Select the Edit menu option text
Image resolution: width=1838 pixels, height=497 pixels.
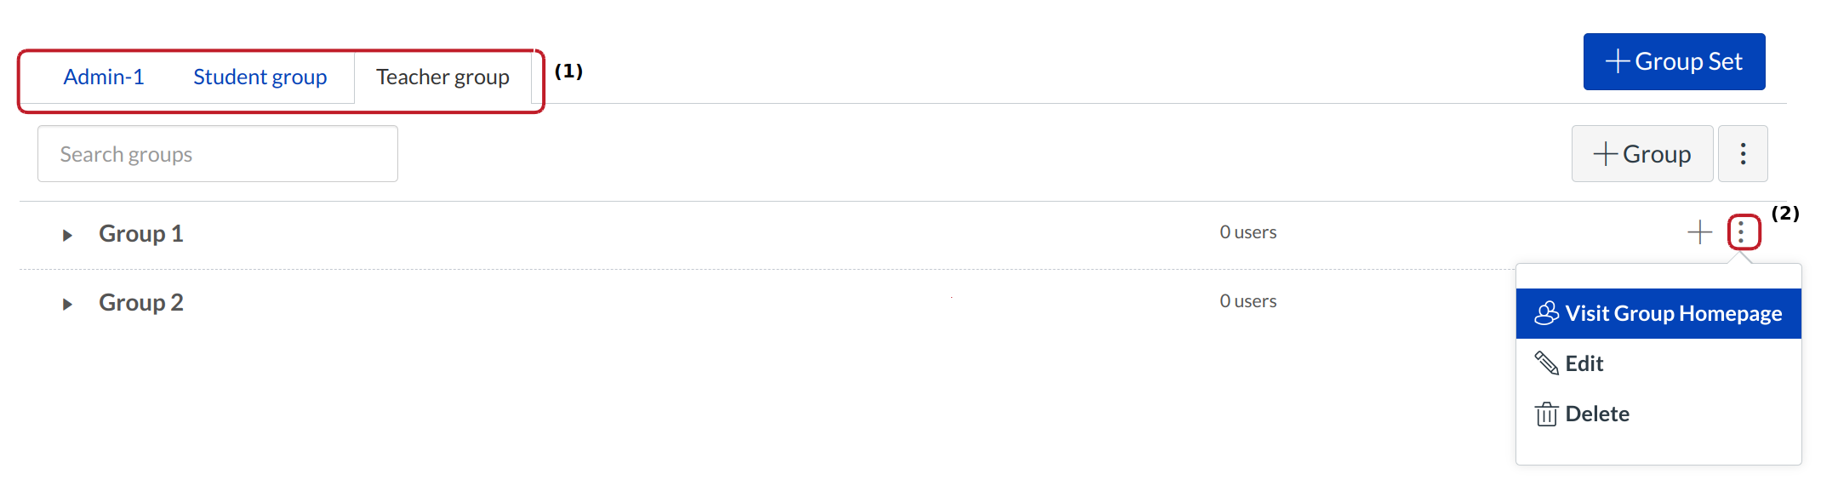coord(1584,364)
